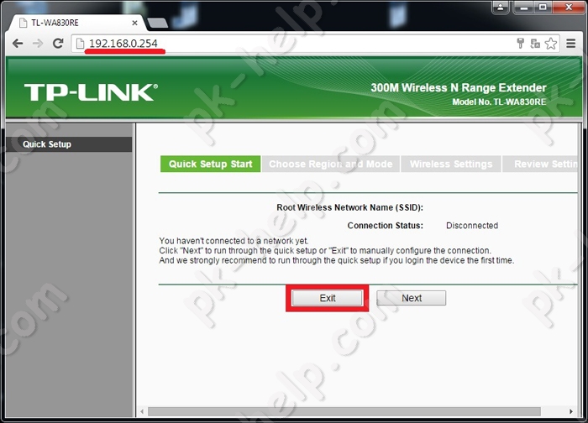
Task: Reload the page with the refresh icon
Action: pyautogui.click(x=58, y=44)
